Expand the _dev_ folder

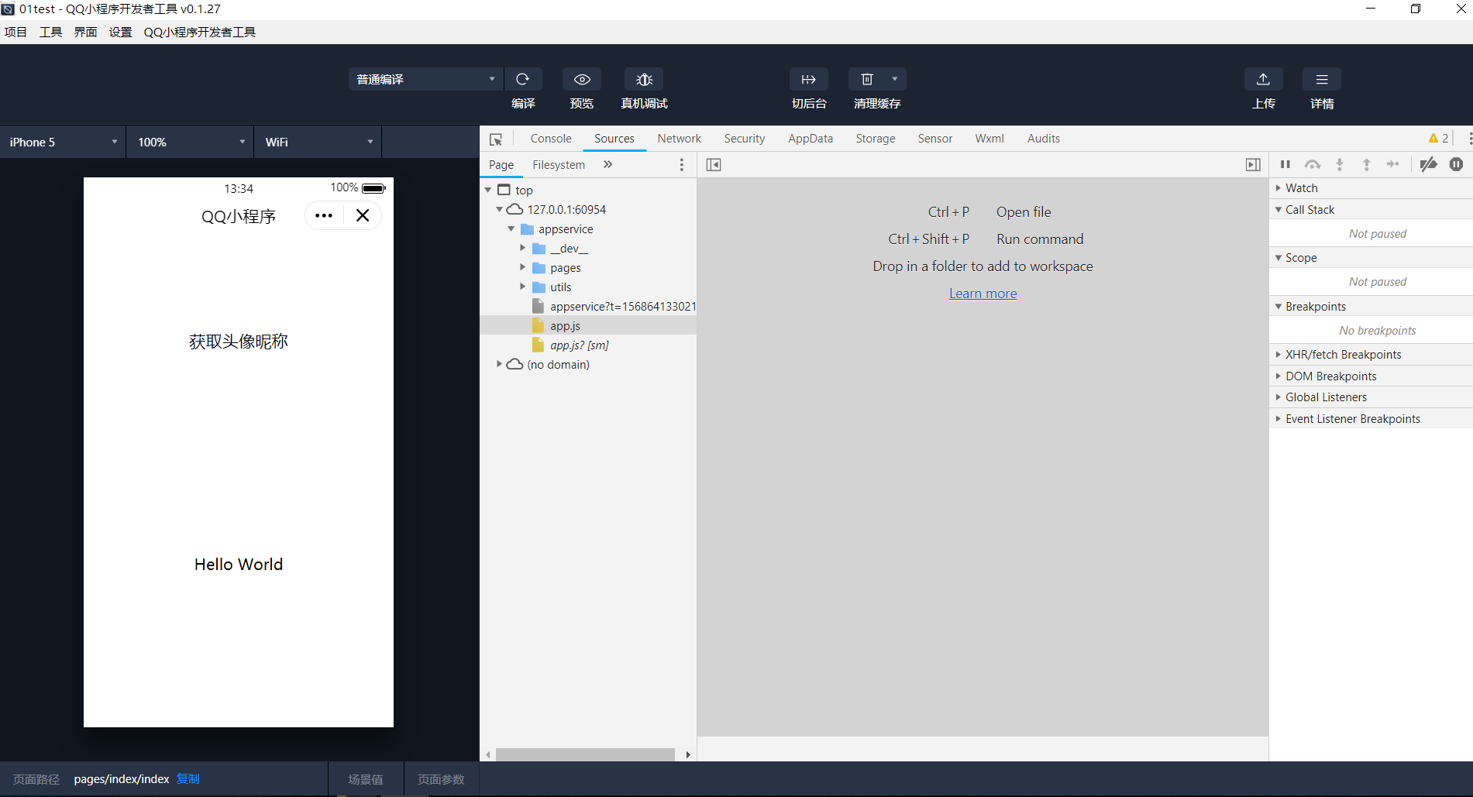(523, 248)
